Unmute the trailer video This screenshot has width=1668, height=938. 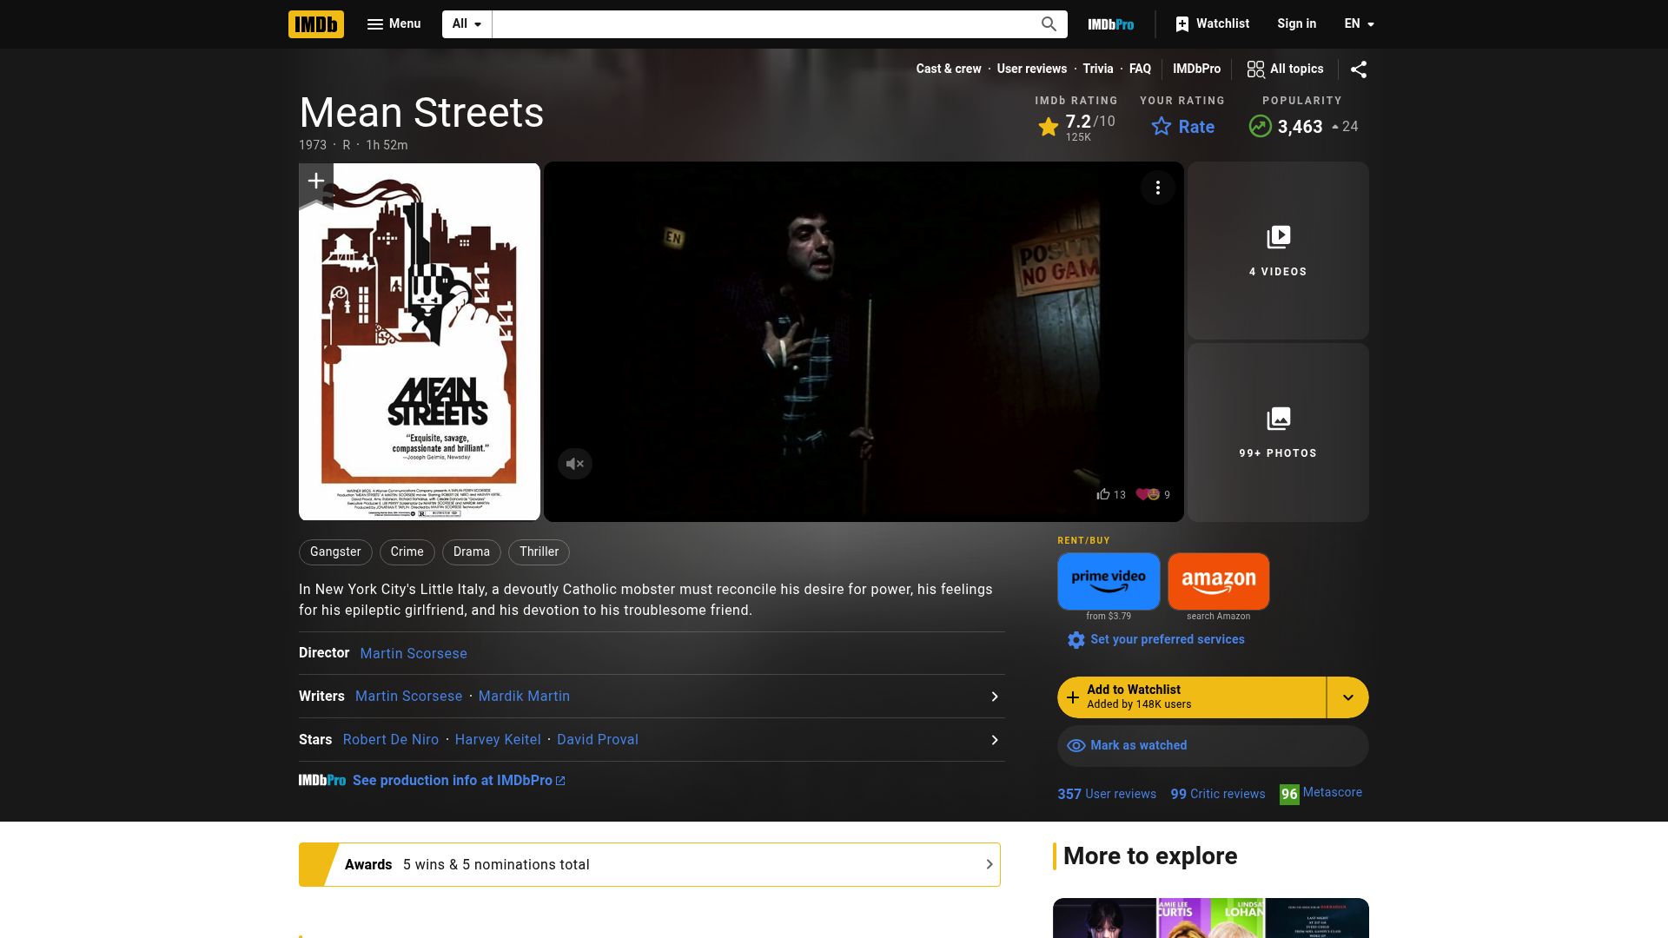(x=574, y=464)
